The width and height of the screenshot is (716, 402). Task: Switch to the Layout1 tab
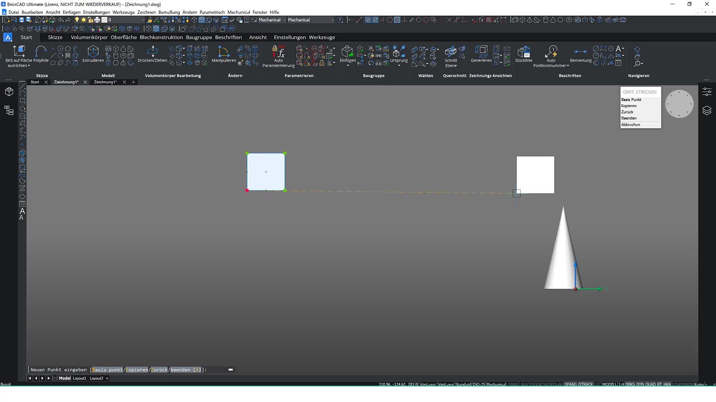[79, 378]
